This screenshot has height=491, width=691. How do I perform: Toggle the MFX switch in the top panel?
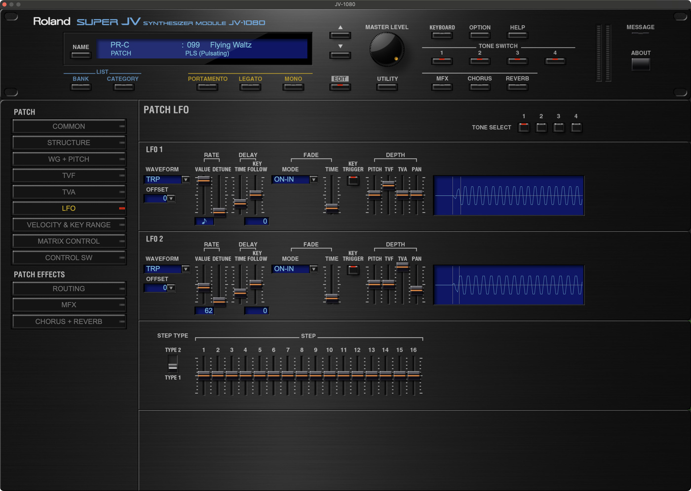click(442, 87)
